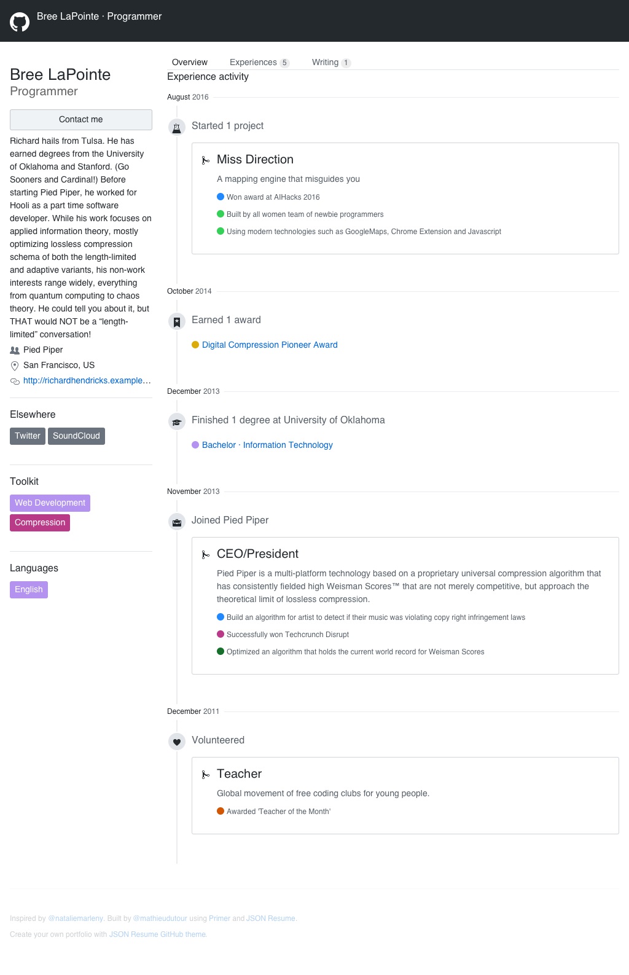The width and height of the screenshot is (629, 975).
Task: Click the Web Development toolkit tag
Action: pyautogui.click(x=50, y=503)
